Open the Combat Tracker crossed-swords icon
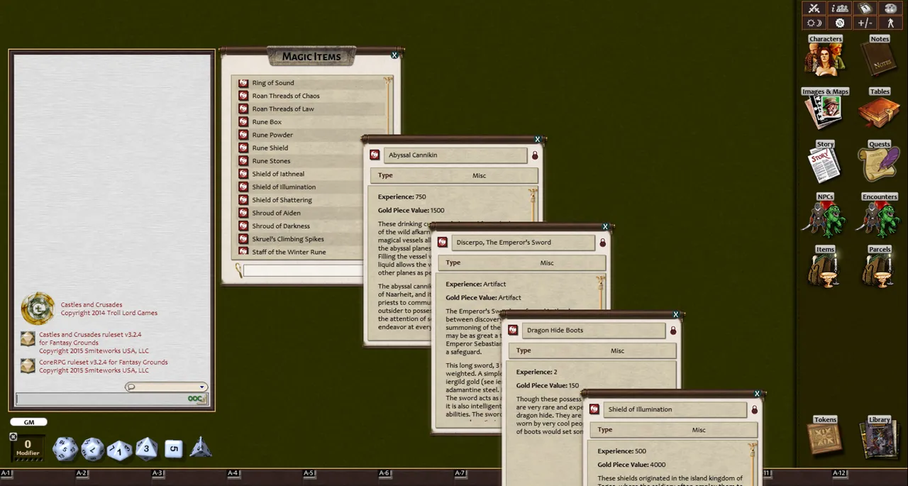Screen dimensions: 908x486 pyautogui.click(x=814, y=9)
